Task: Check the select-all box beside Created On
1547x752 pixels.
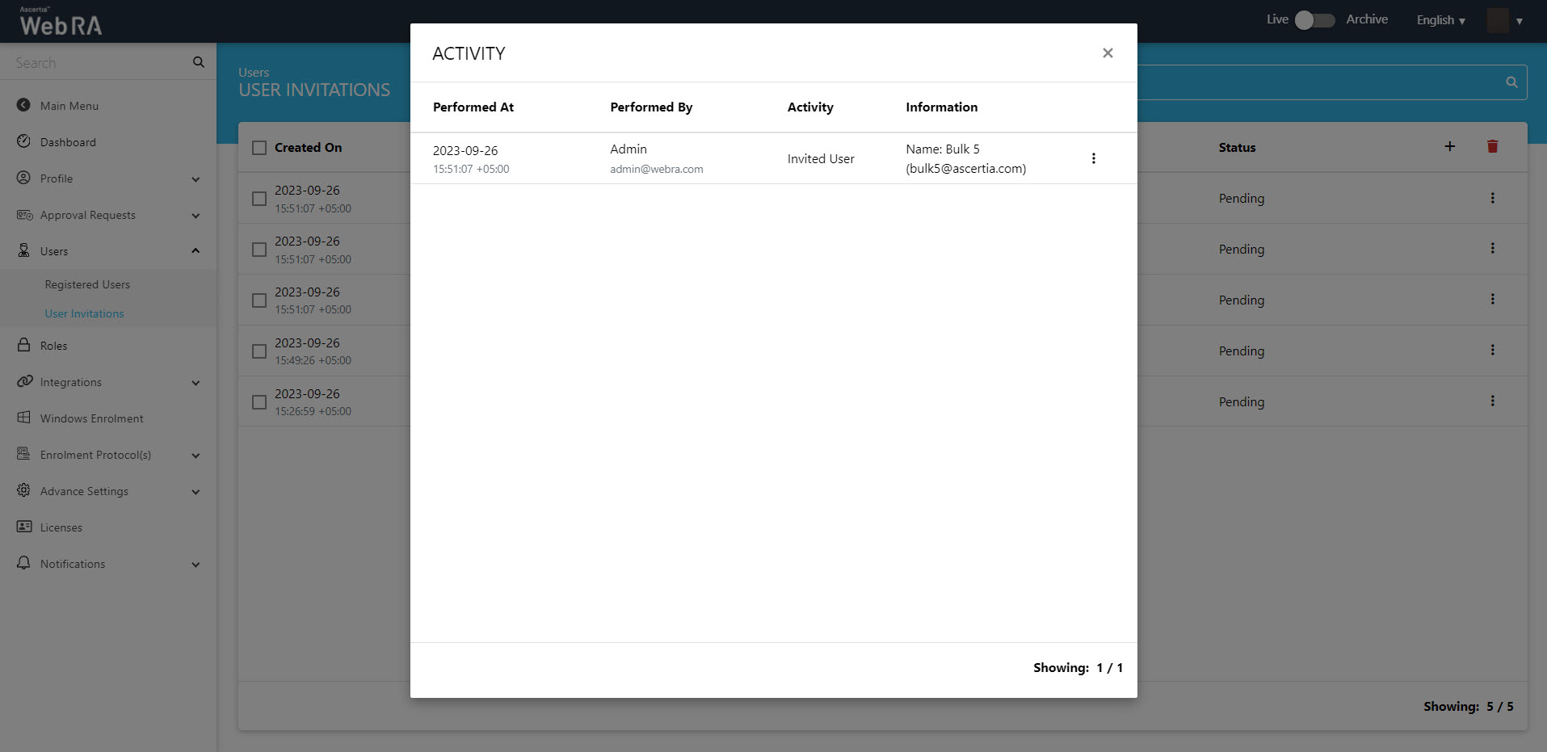Action: click(x=259, y=148)
